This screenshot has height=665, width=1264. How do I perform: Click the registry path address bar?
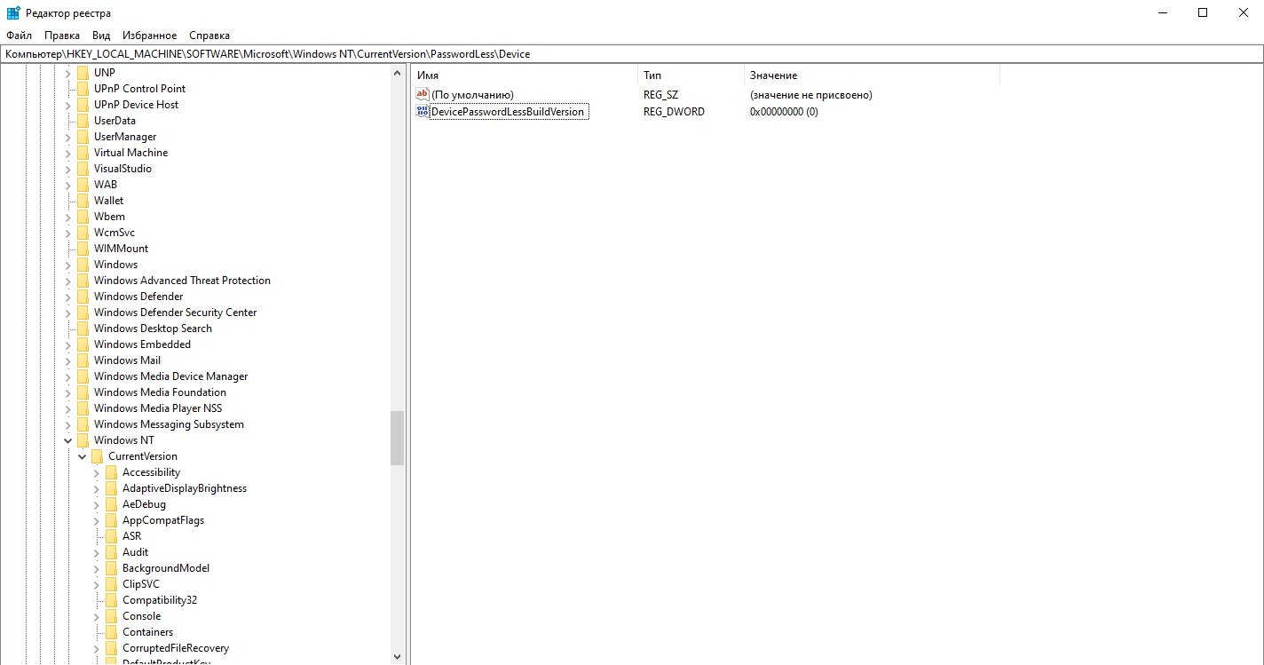pyautogui.click(x=631, y=54)
